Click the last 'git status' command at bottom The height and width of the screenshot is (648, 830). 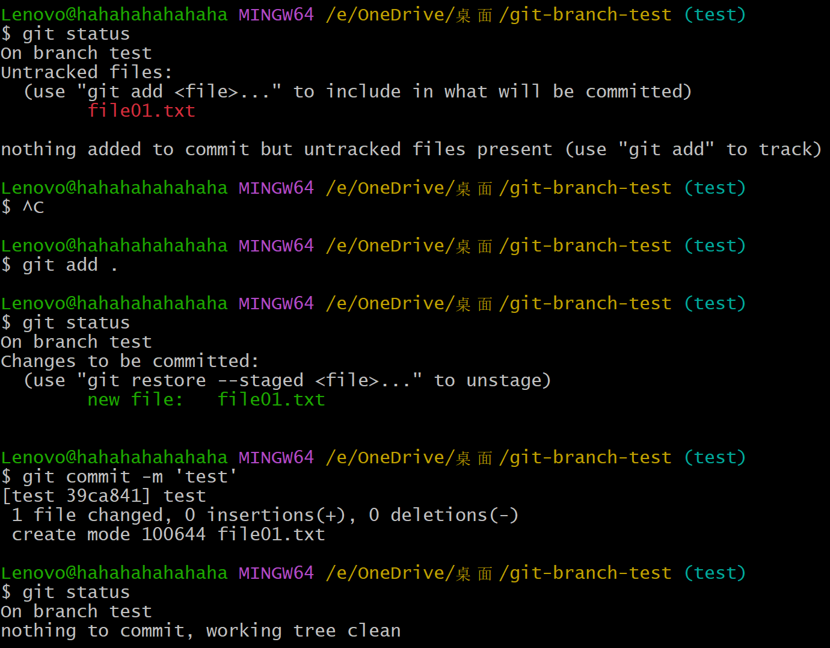(76, 592)
